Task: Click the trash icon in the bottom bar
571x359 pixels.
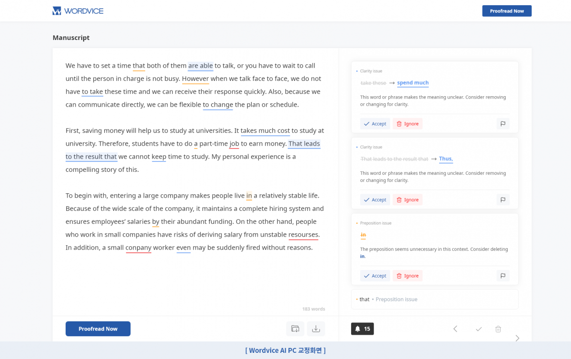Action: 498,329
